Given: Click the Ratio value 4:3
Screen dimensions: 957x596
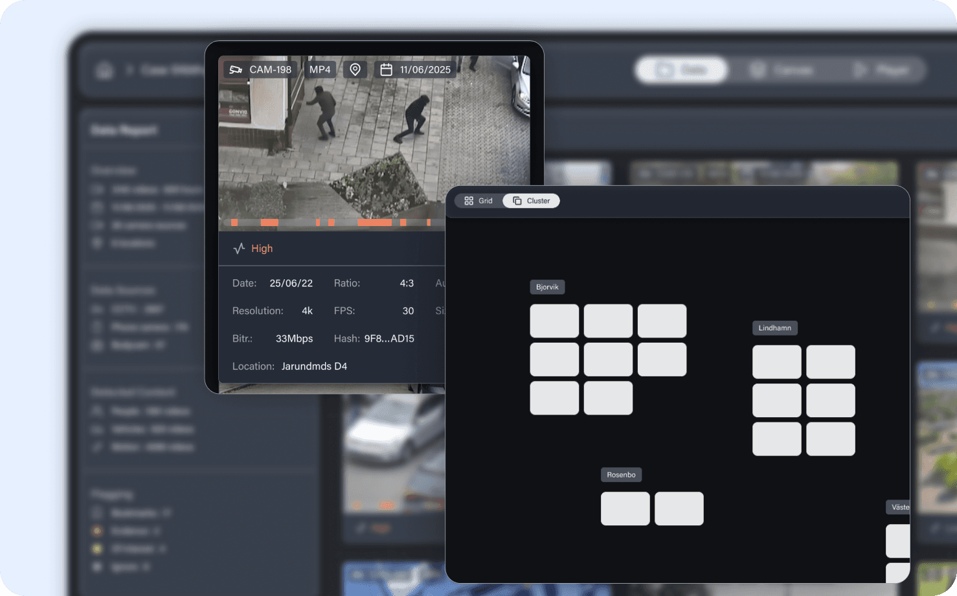Looking at the screenshot, I should (407, 283).
